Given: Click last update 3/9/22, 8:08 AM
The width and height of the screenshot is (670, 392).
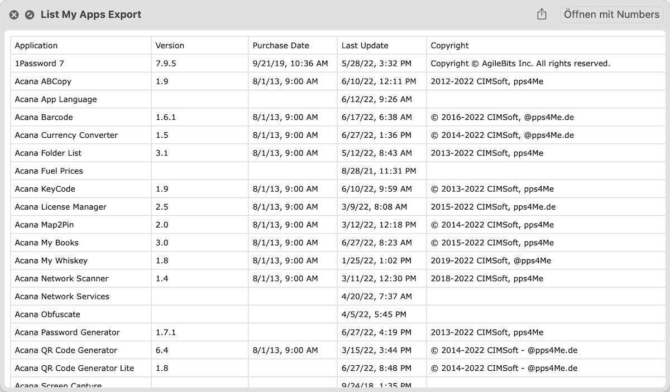Looking at the screenshot, I should point(382,207).
